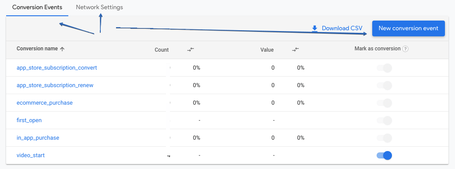The width and height of the screenshot is (455, 169).
Task: Toggle the ecommerce_purchase conversion switch
Action: 384,103
